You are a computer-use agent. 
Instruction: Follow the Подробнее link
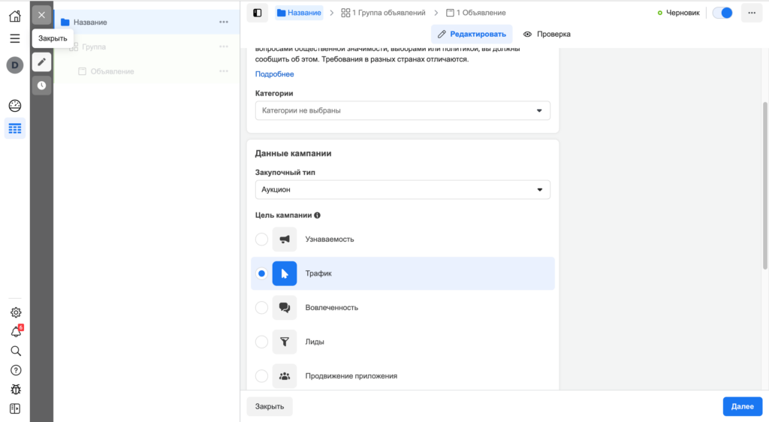(274, 74)
